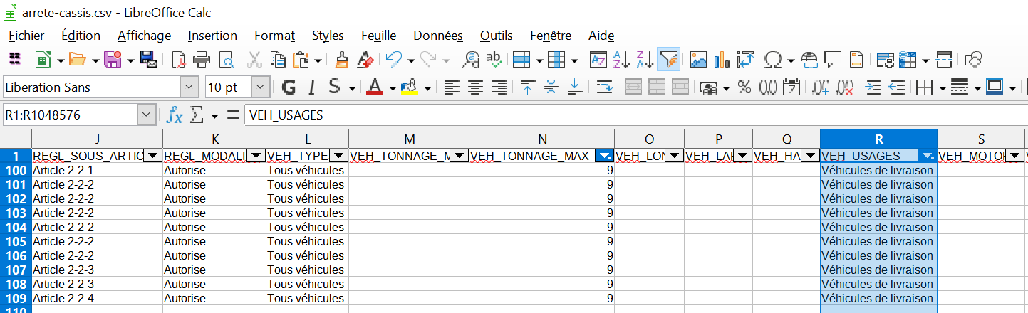Select row 105 header
The height and width of the screenshot is (313, 1028).
pos(16,241)
